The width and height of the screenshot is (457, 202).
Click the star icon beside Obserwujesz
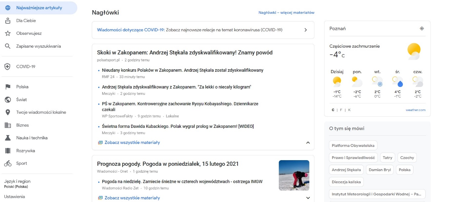tap(8, 33)
